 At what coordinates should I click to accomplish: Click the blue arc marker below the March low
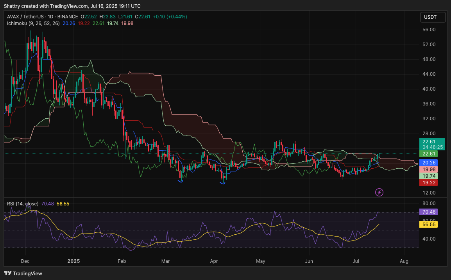(180, 181)
